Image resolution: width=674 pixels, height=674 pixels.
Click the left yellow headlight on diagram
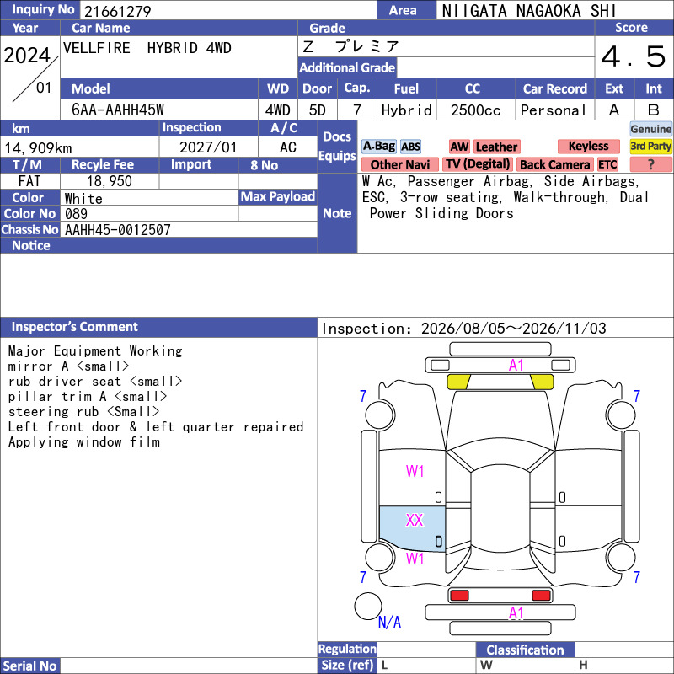(x=458, y=382)
